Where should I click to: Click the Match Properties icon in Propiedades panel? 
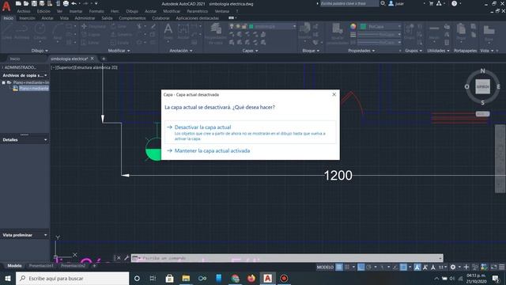338,29
